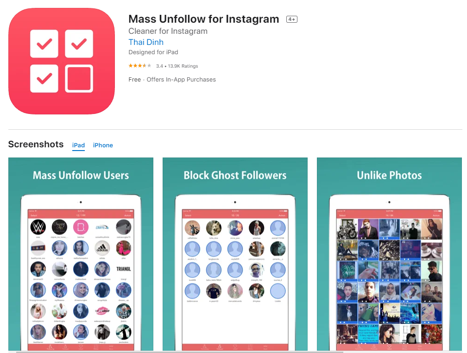The width and height of the screenshot is (467, 353).
Task: Click the 13.9K Ratings text
Action: coord(183,66)
